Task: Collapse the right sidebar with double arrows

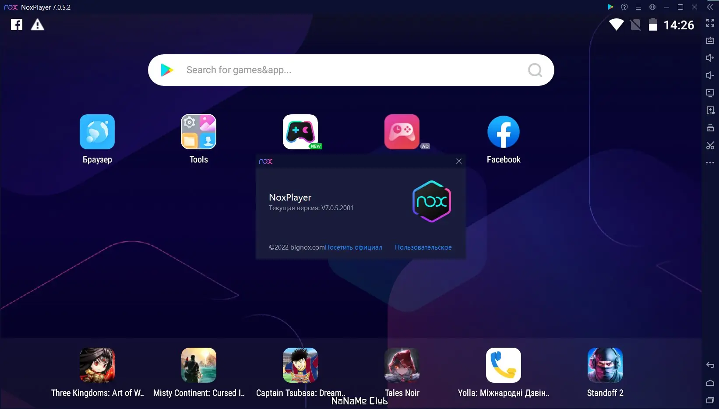Action: 710,7
